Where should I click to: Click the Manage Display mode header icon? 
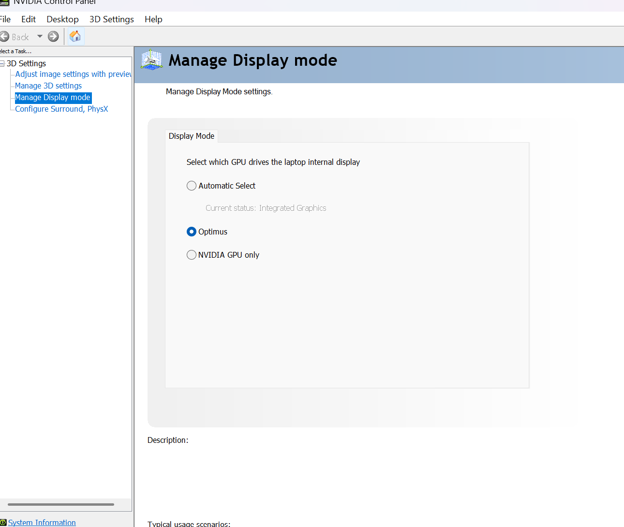pos(151,60)
